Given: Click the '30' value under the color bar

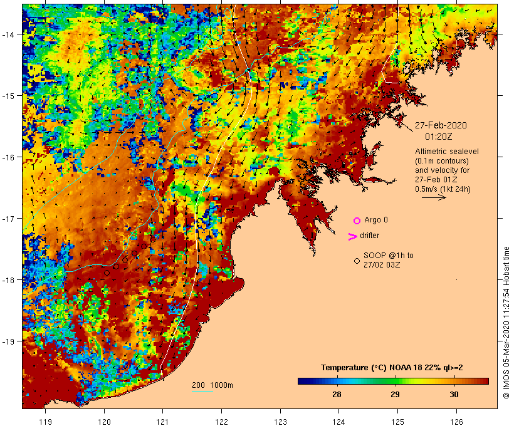Looking at the screenshot, I should click(454, 394).
